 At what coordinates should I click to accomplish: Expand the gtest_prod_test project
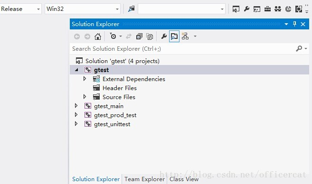coord(76,115)
